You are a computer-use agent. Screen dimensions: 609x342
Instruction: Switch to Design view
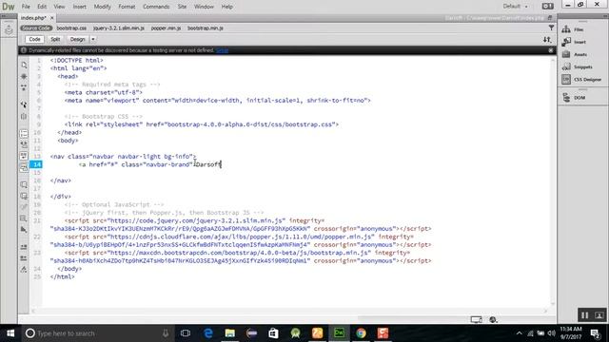[x=77, y=39]
